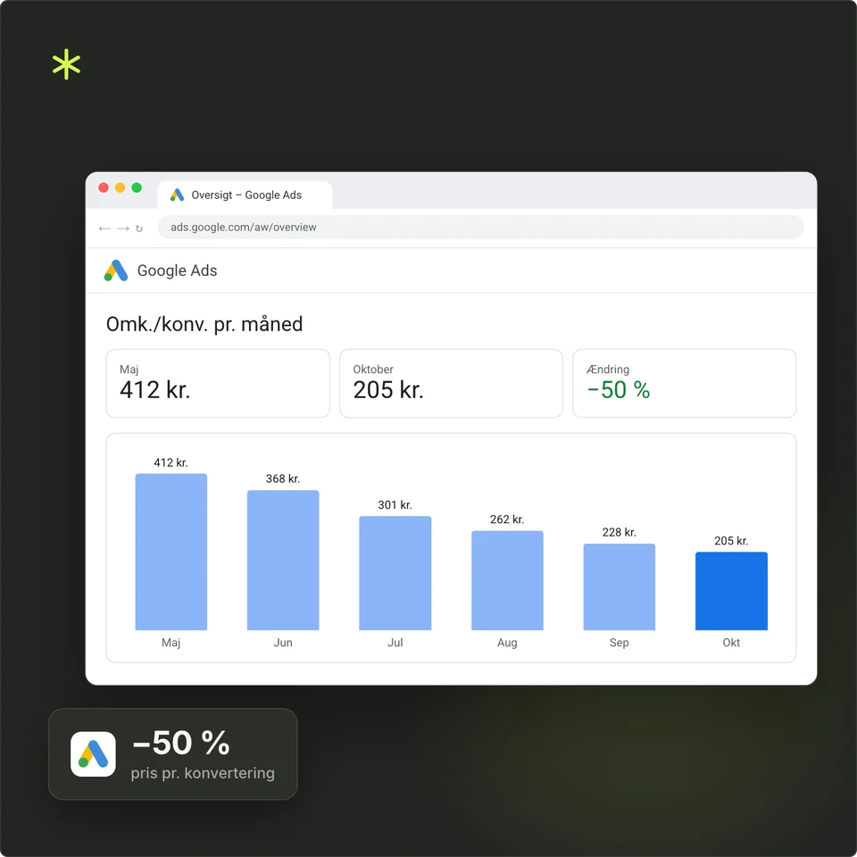Open the Ændring −50 % summary card

pos(685,383)
